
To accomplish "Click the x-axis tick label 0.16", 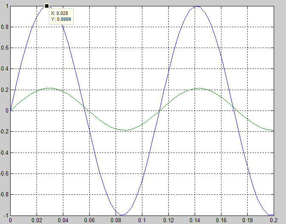I will [221, 220].
